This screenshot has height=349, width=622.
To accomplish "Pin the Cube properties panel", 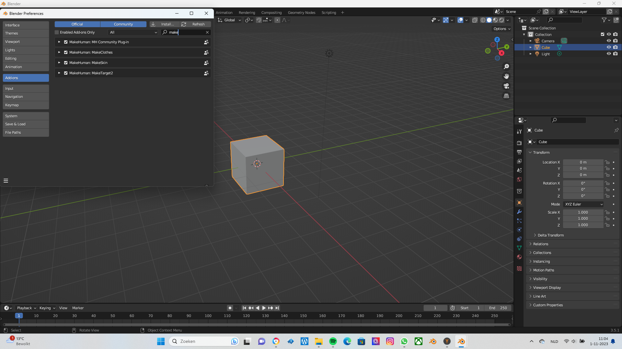I will click(616, 130).
